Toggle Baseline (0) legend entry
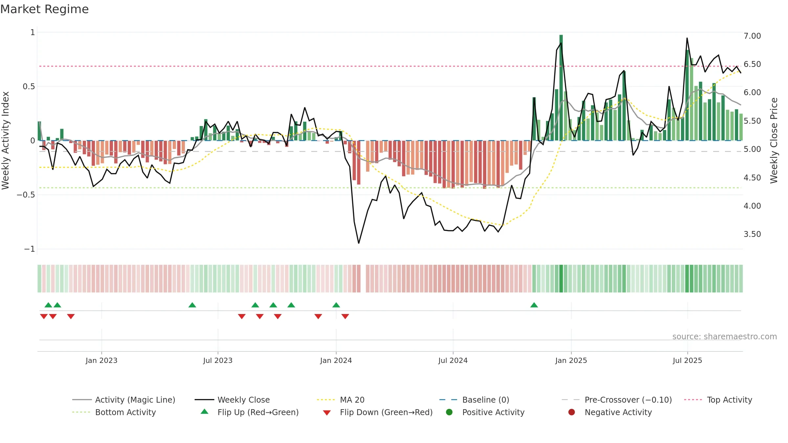 (x=474, y=400)
